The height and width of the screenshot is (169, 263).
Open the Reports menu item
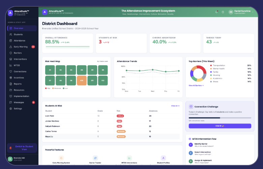click(x=22, y=84)
